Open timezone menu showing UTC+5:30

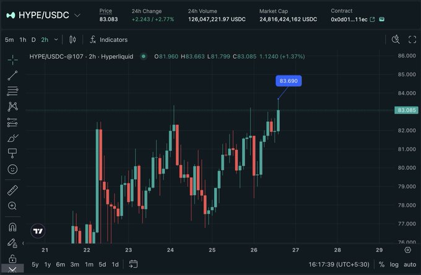[339, 264]
